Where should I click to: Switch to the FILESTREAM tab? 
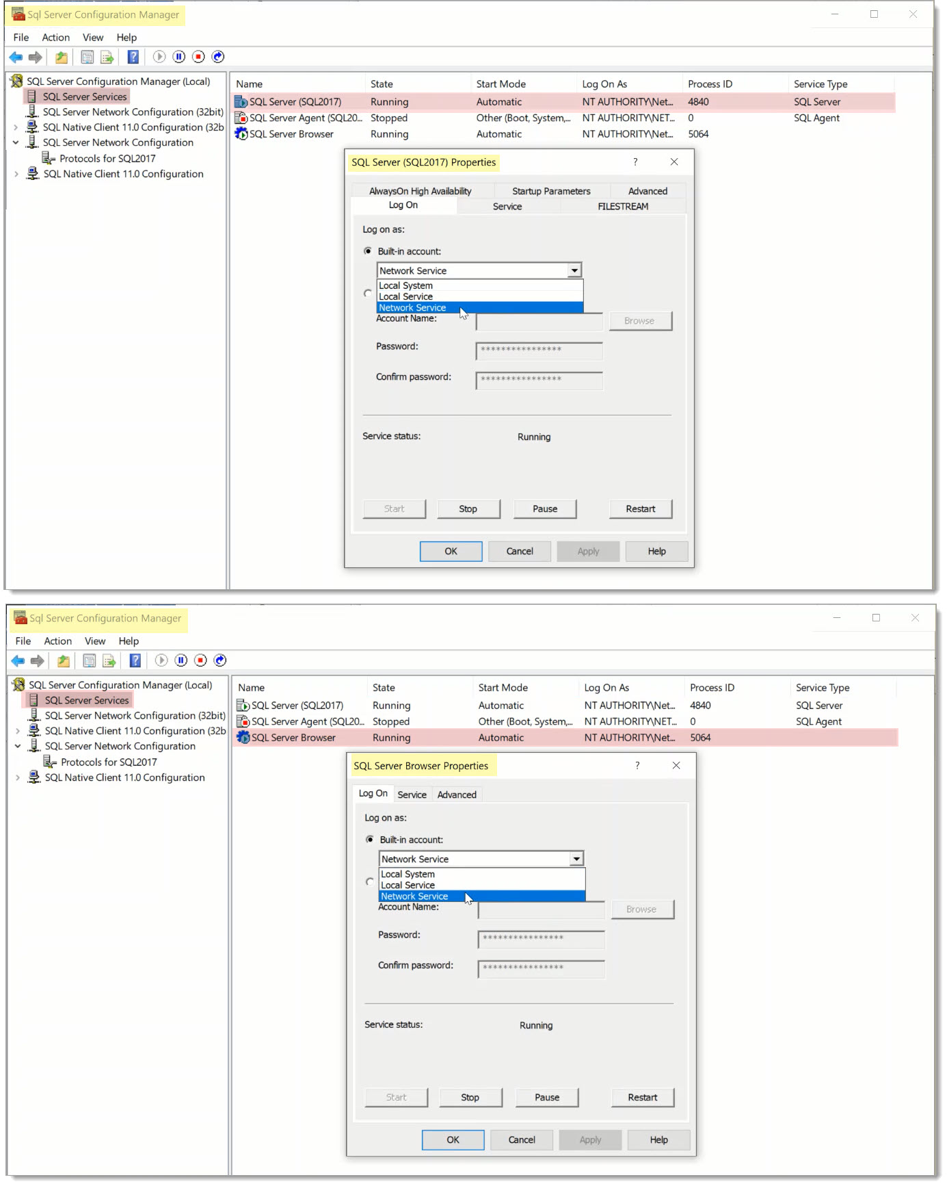(623, 206)
